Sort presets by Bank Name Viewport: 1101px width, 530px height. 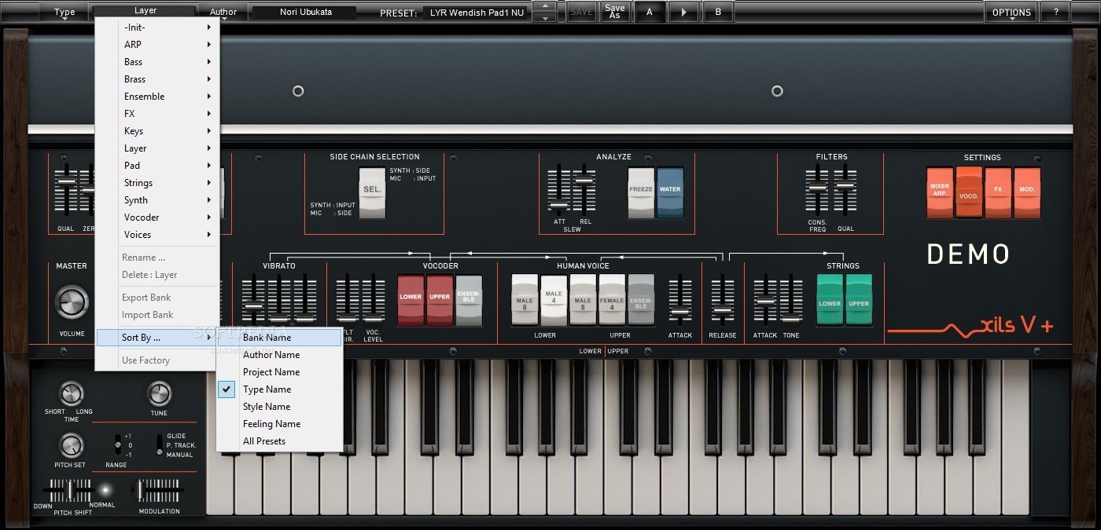(281, 338)
